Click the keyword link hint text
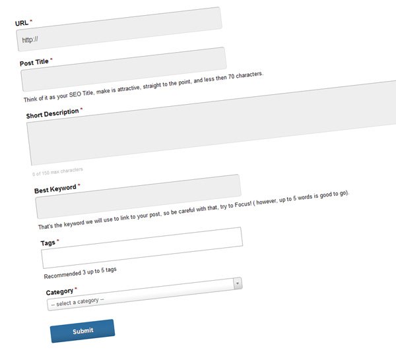Viewport: 396px width, 350px height. point(193,210)
